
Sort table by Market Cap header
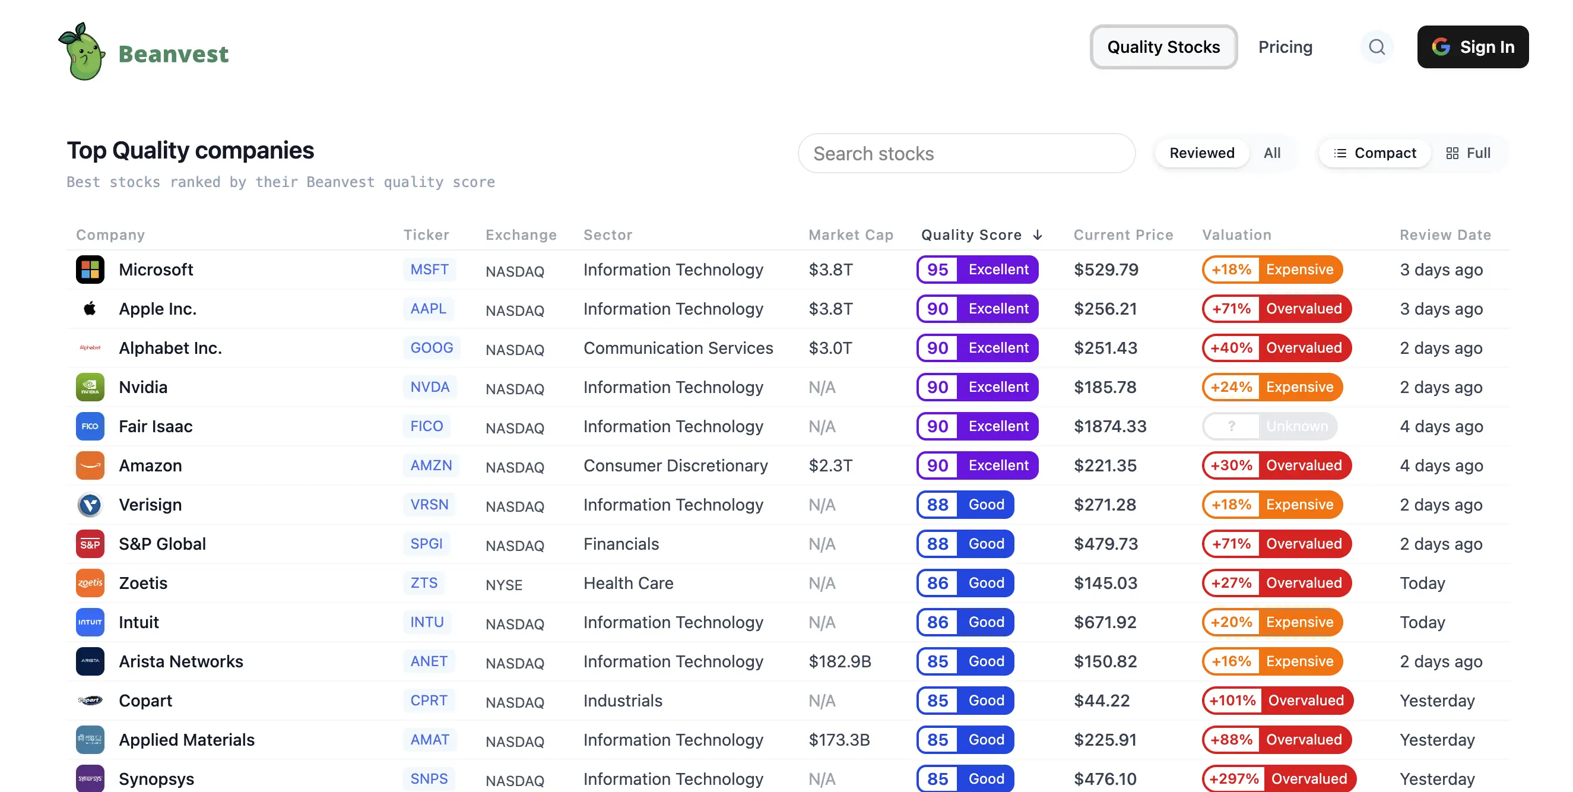850,235
